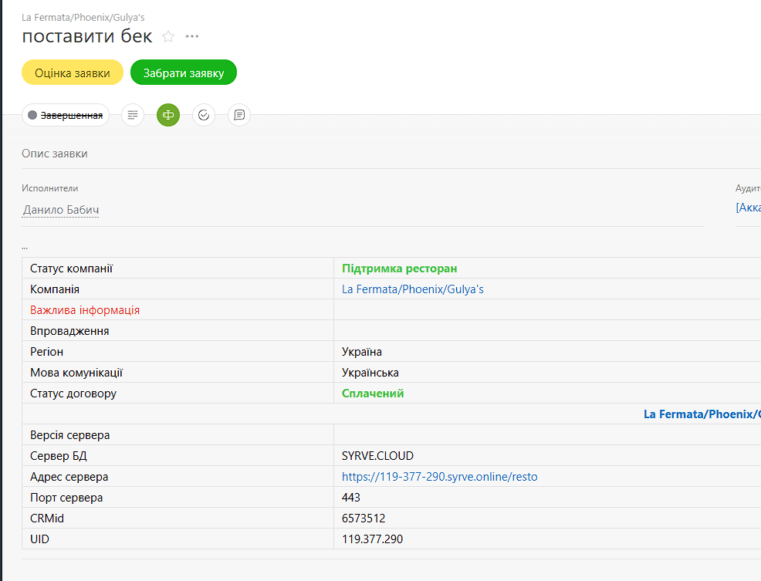The height and width of the screenshot is (581, 761).
Task: Click the 'Сервер БД' row label
Action: [x=58, y=456]
